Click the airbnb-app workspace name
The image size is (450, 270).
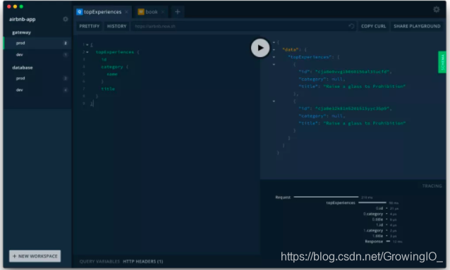(22, 19)
